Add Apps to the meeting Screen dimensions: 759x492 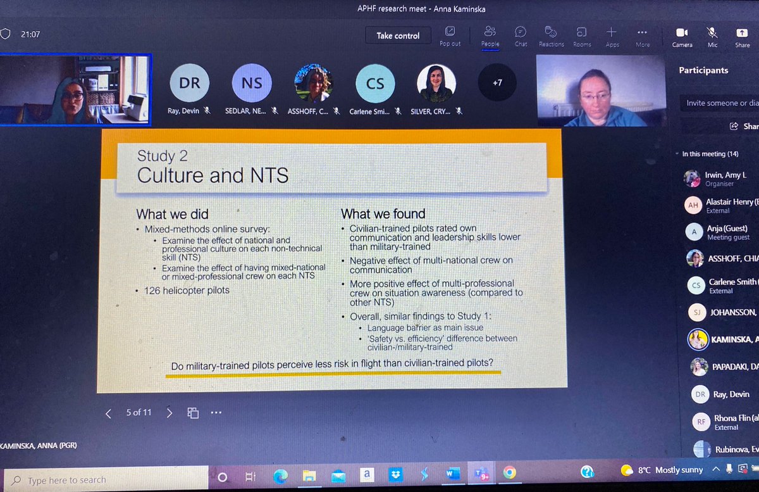612,35
